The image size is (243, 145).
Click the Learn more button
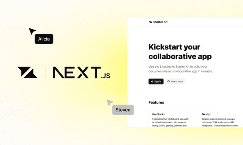point(175,81)
